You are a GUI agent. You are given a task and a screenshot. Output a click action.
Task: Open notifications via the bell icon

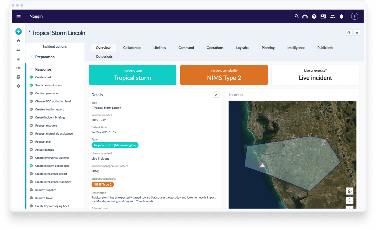pyautogui.click(x=341, y=16)
